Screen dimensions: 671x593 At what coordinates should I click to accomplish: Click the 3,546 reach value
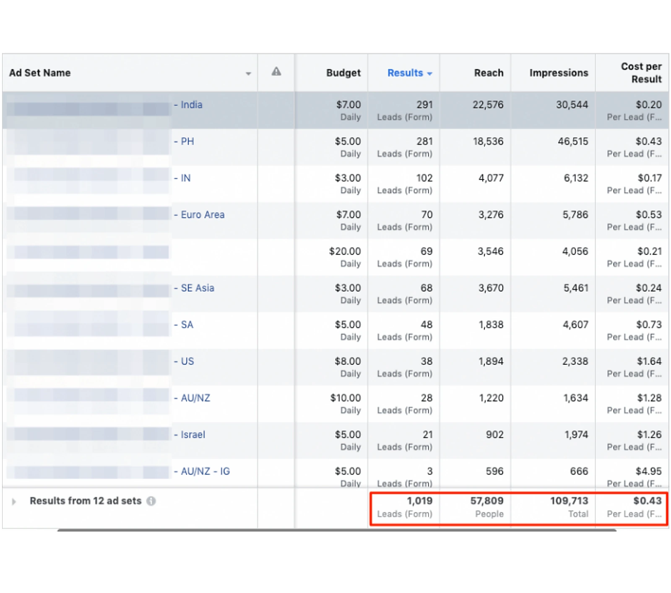click(490, 251)
